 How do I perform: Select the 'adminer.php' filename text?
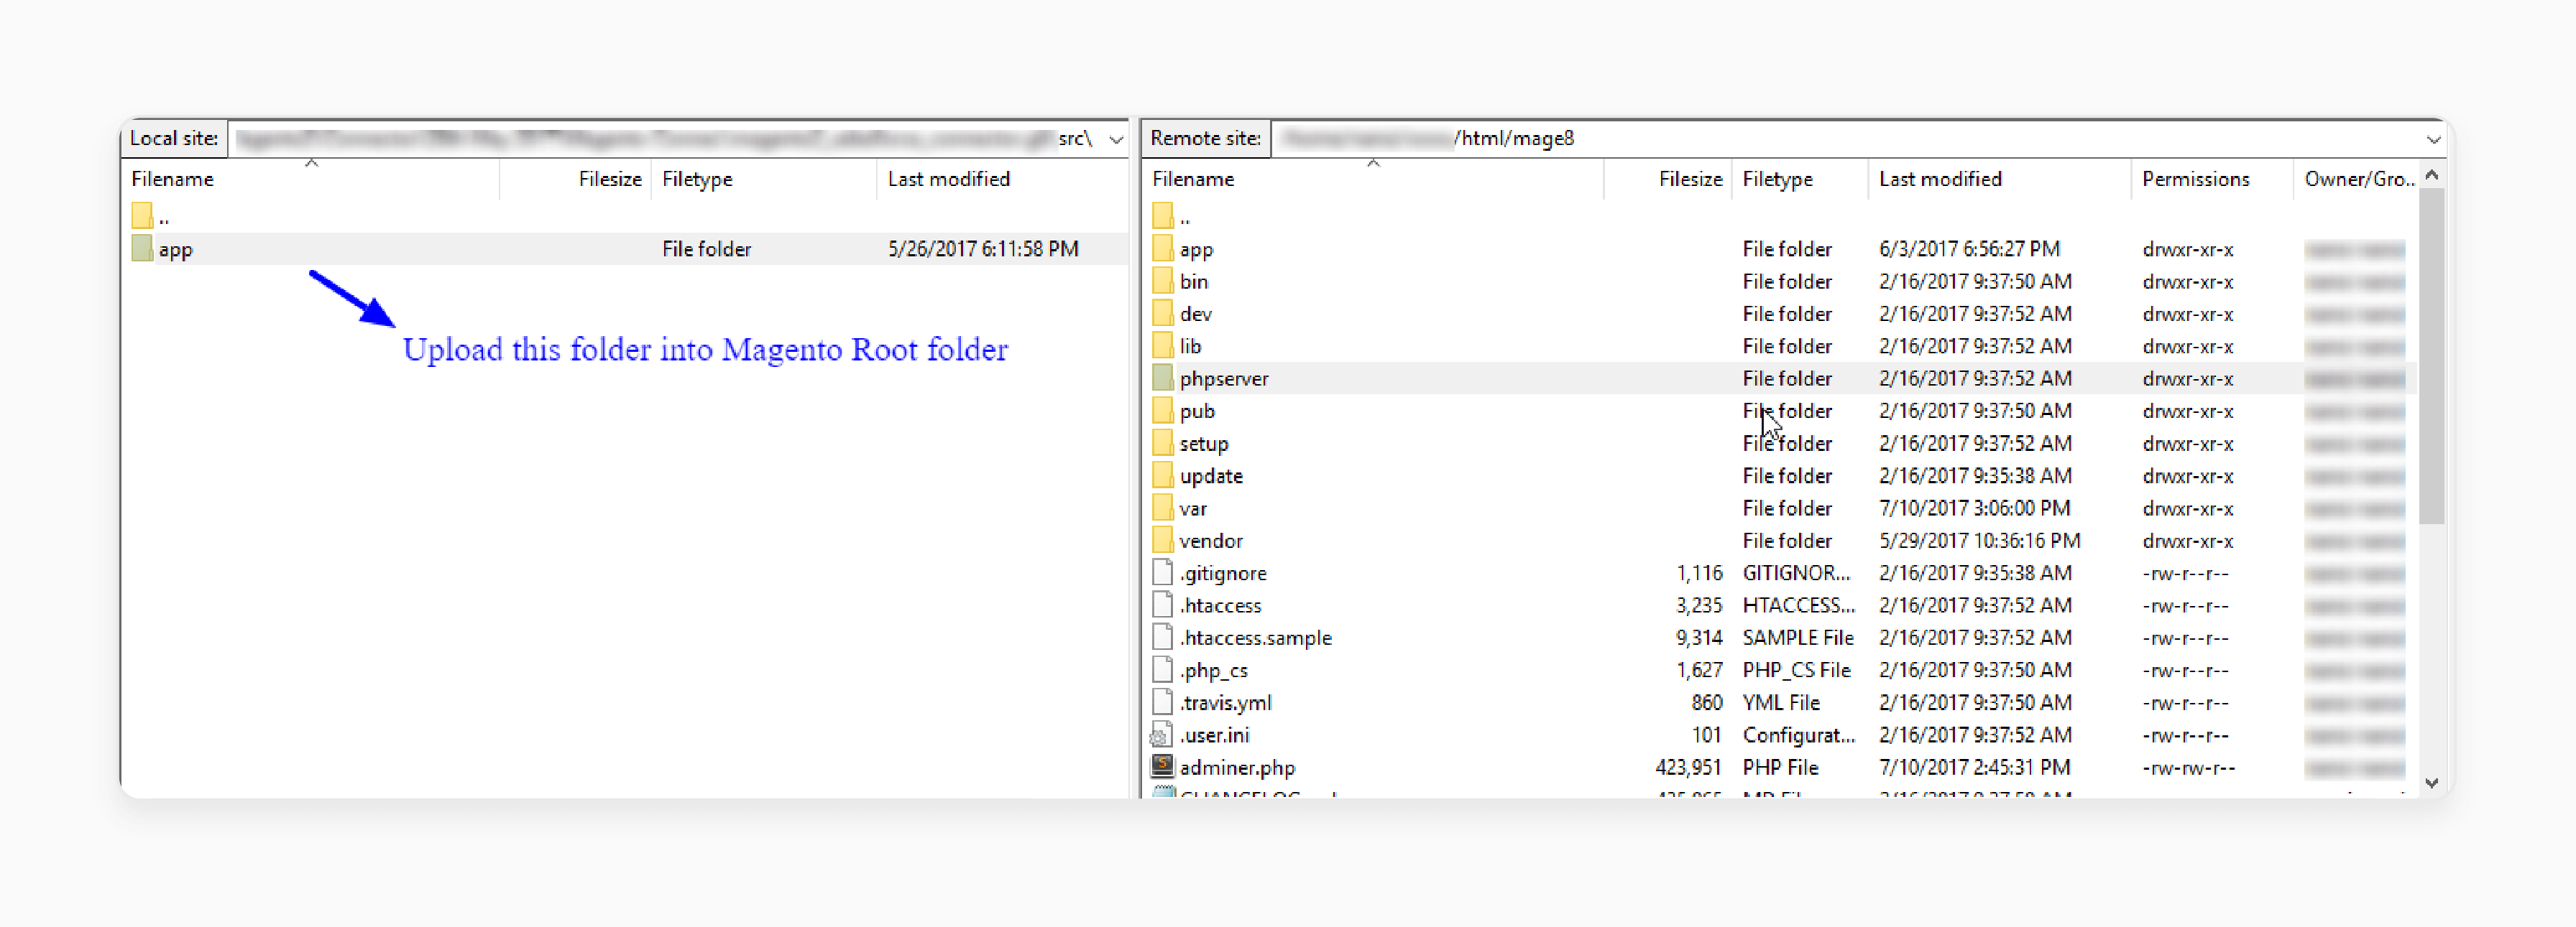pyautogui.click(x=1237, y=767)
